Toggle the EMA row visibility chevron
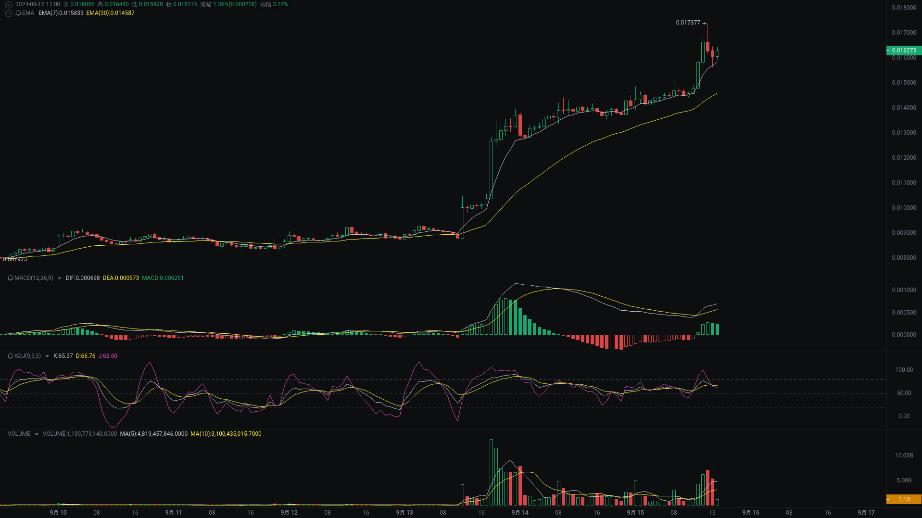 8,13
